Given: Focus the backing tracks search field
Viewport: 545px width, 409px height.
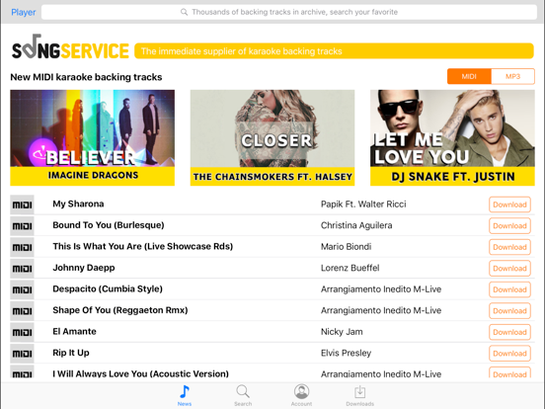Looking at the screenshot, I should coord(289,12).
